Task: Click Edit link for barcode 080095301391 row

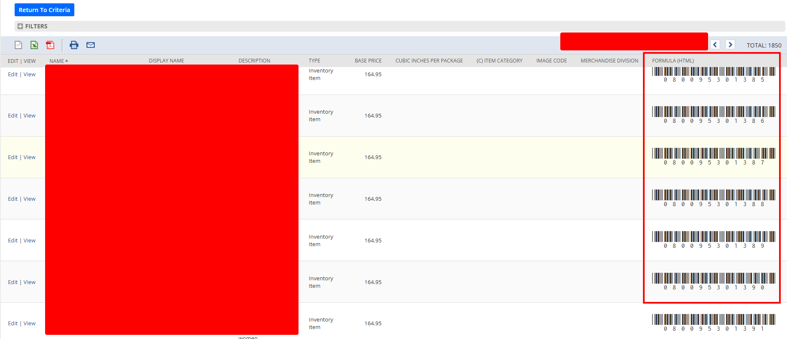Action: (13, 324)
